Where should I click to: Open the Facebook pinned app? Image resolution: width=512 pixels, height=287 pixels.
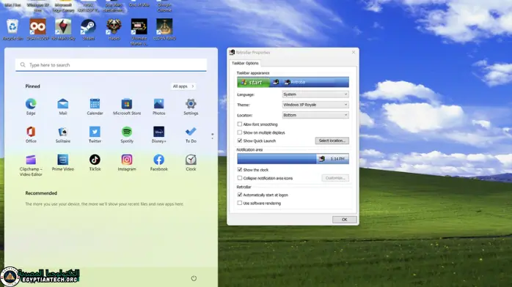158,163
